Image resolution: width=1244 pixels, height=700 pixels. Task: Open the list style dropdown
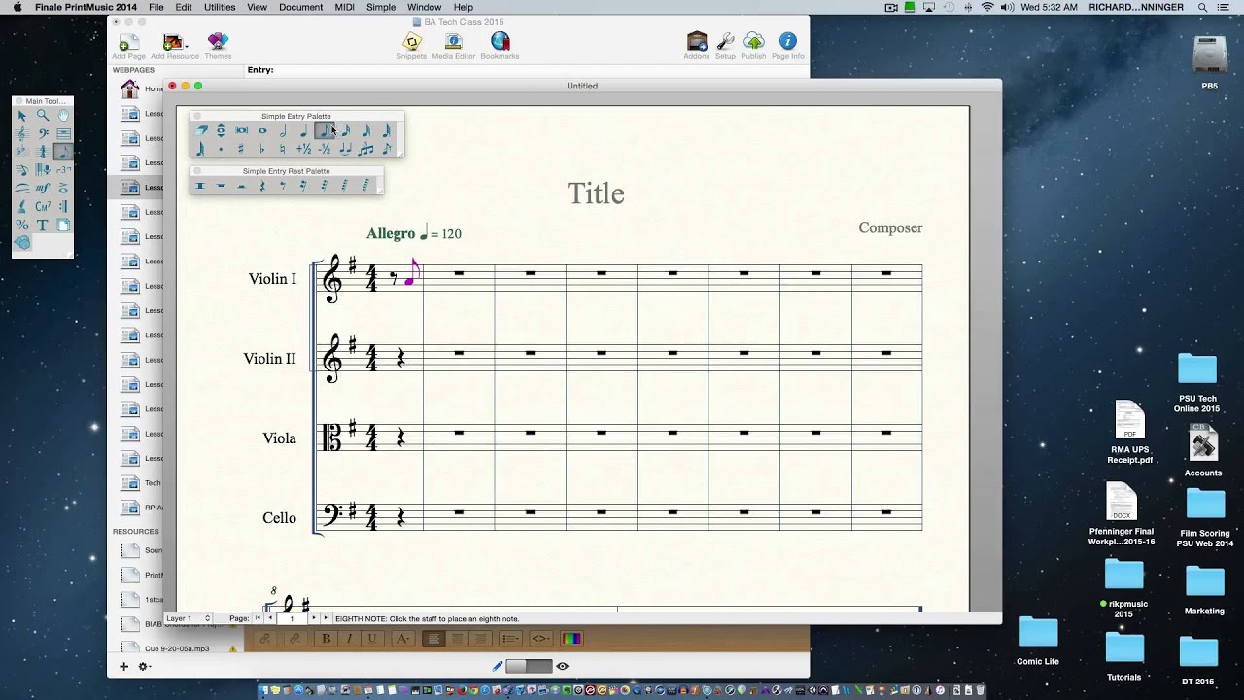[510, 639]
